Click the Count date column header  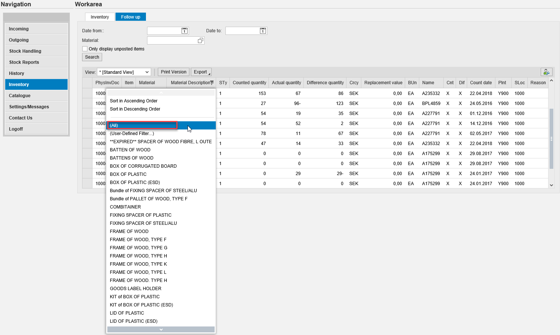[481, 83]
